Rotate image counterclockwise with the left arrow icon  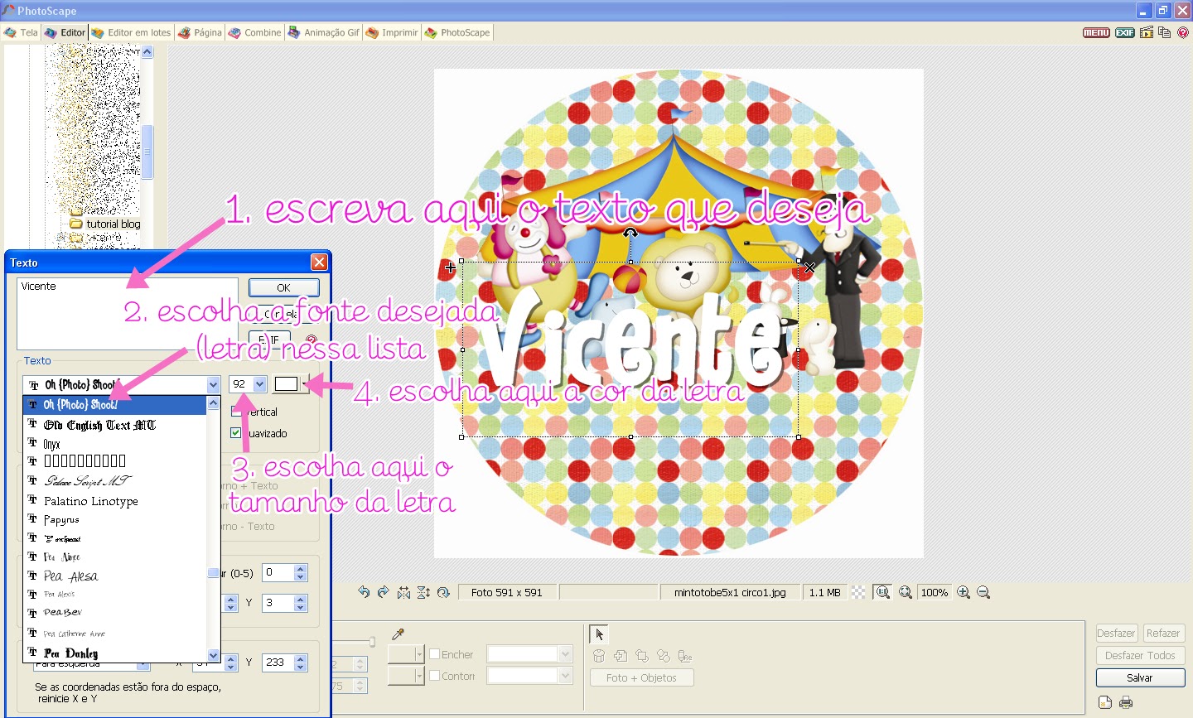coord(364,592)
